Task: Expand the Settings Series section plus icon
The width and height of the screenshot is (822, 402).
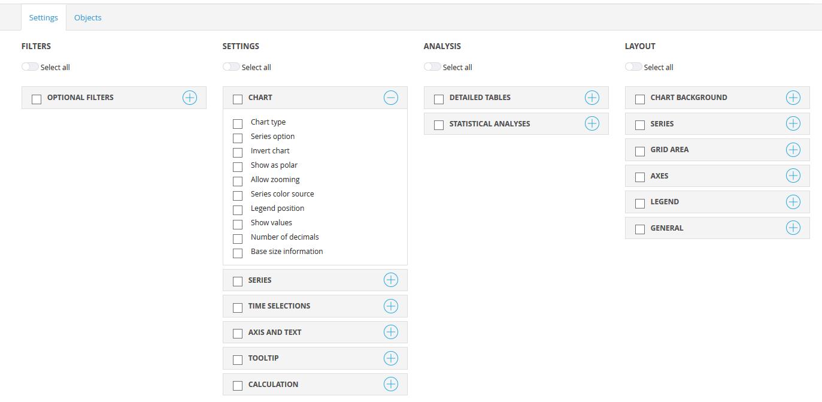Action: pyautogui.click(x=391, y=280)
